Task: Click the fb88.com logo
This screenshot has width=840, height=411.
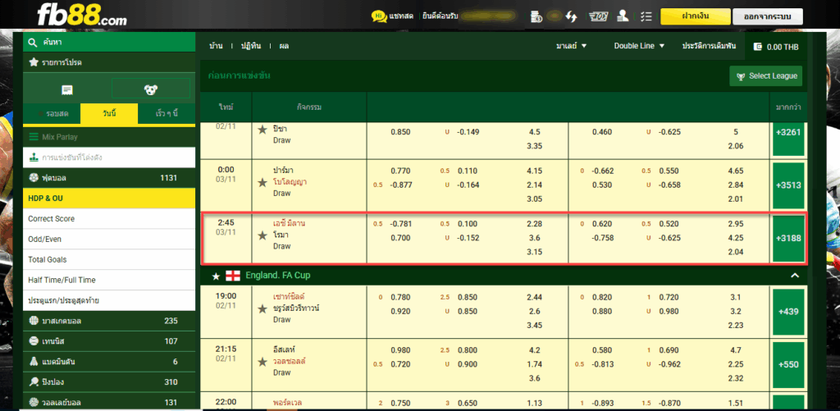Action: pos(82,15)
